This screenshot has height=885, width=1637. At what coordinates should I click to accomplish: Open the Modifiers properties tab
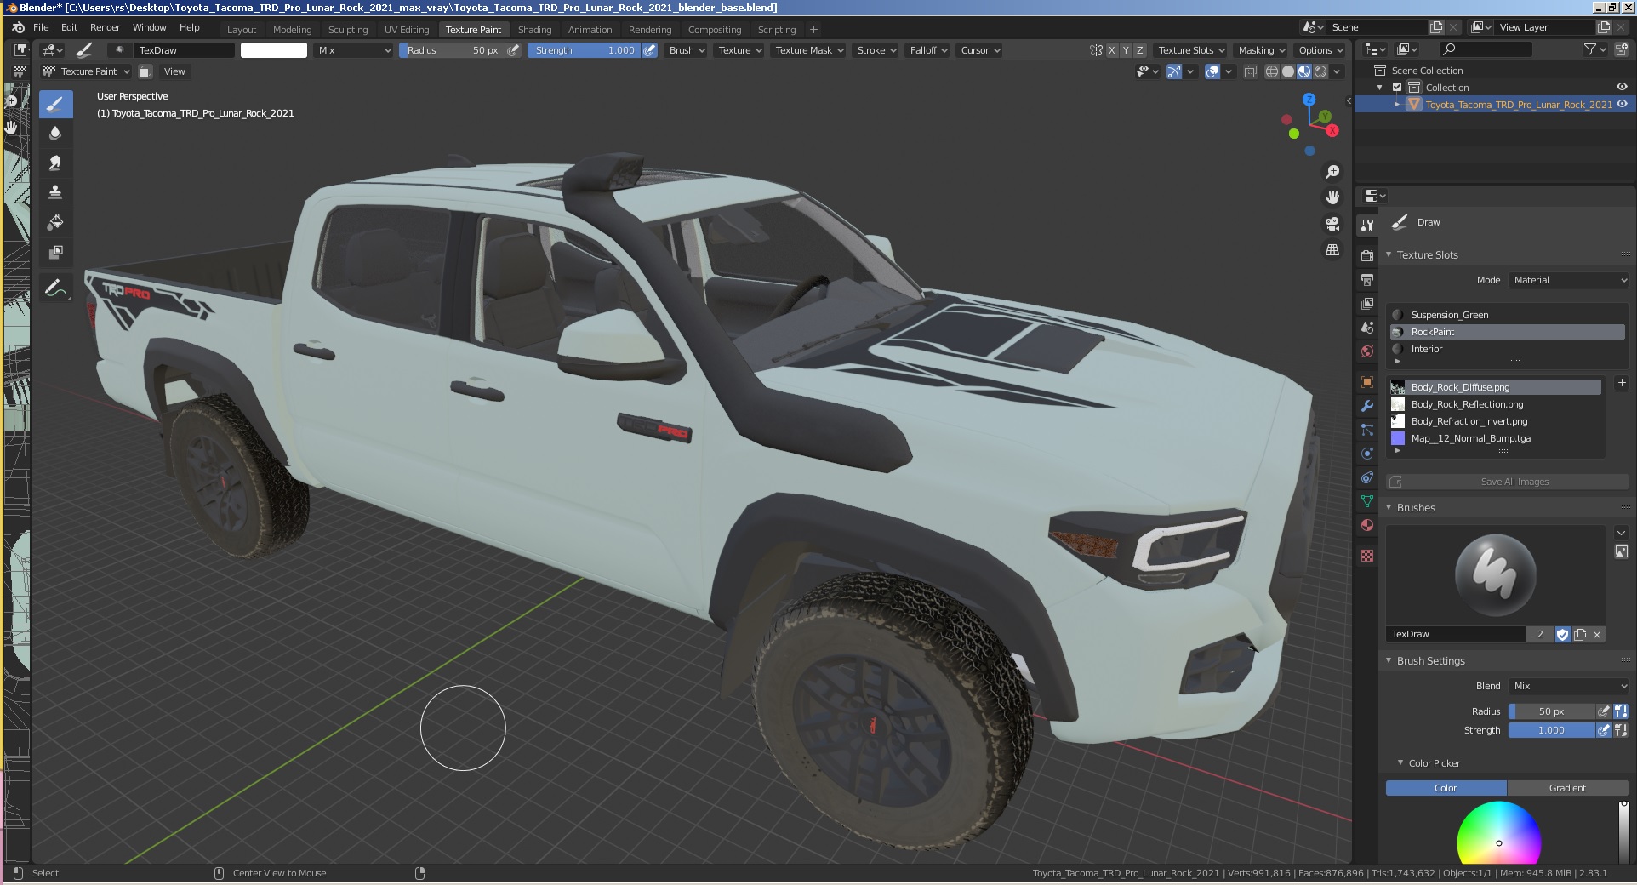point(1367,406)
